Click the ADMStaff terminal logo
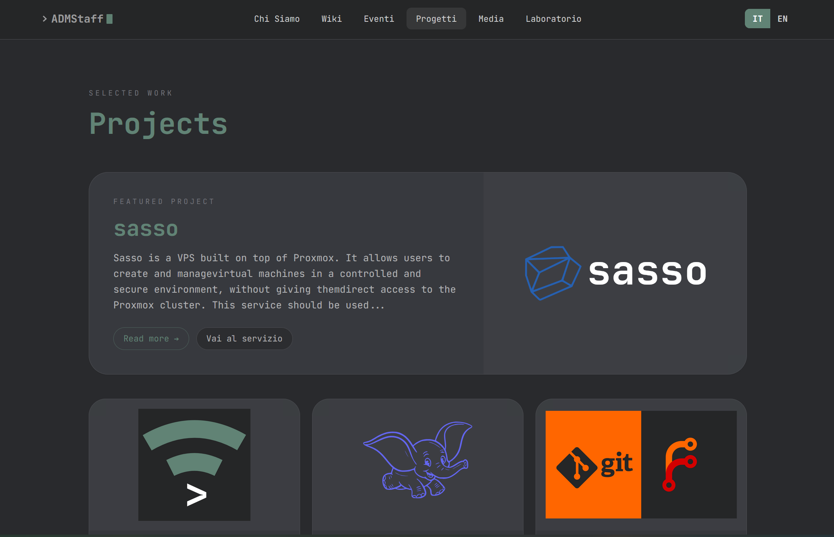834x537 pixels. (77, 19)
